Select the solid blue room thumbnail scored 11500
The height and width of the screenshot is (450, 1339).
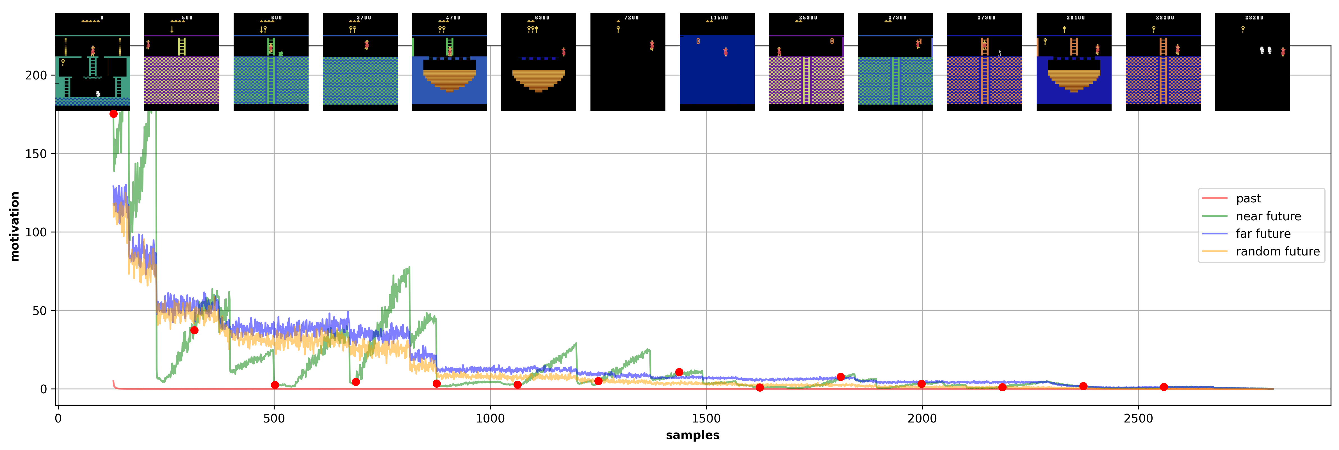pos(717,62)
